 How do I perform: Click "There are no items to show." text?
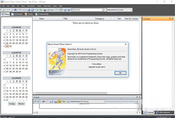coord(86,23)
